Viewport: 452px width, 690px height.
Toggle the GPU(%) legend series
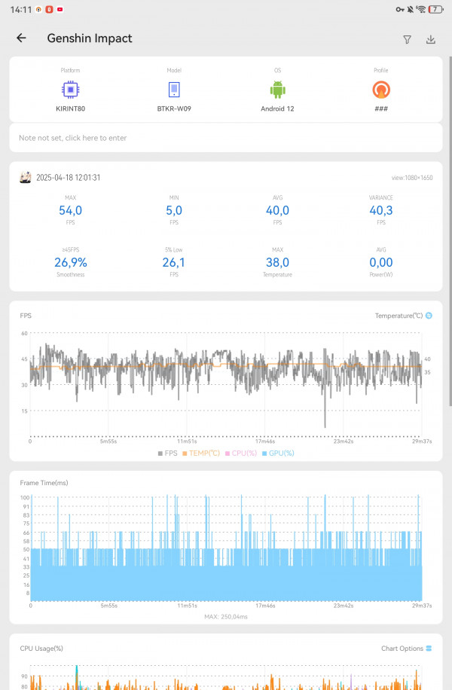(278, 453)
